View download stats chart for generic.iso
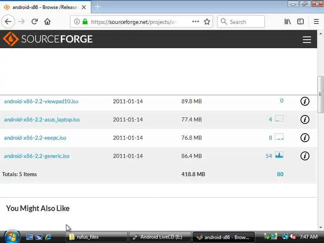324x243 pixels. [279, 155]
